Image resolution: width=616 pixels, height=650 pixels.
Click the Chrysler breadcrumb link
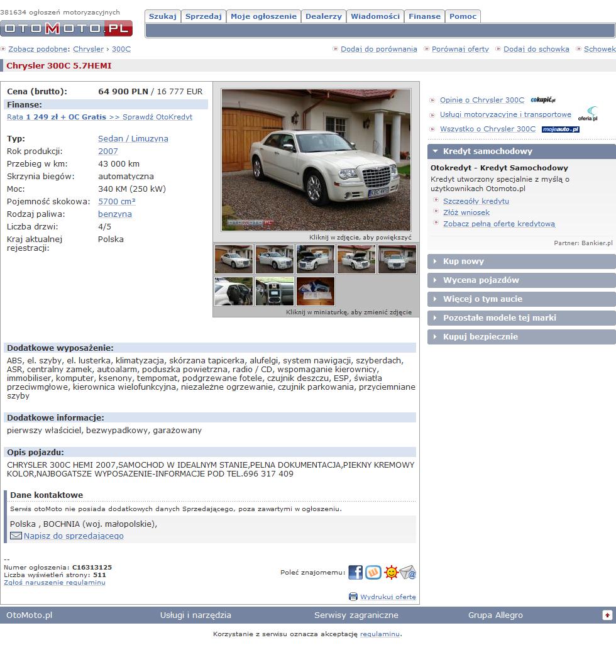point(88,49)
